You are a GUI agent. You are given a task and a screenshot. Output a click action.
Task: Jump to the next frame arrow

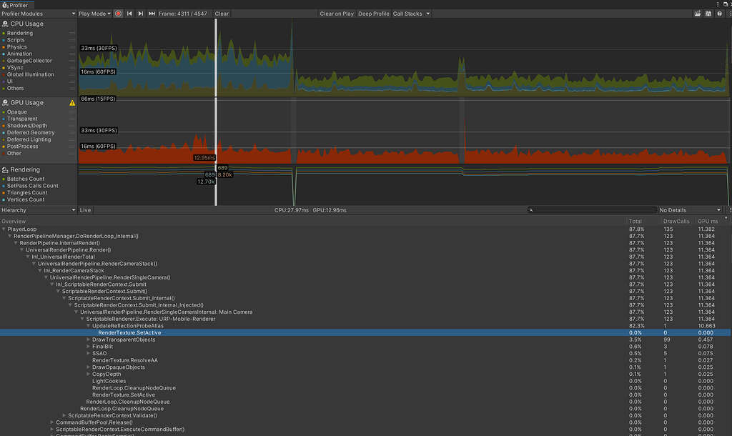tap(140, 13)
